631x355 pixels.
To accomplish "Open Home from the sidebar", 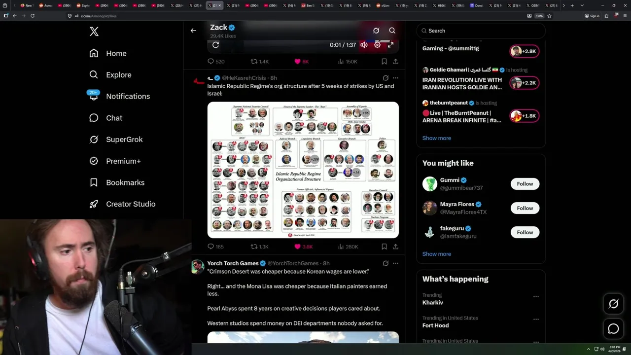I will [x=108, y=53].
